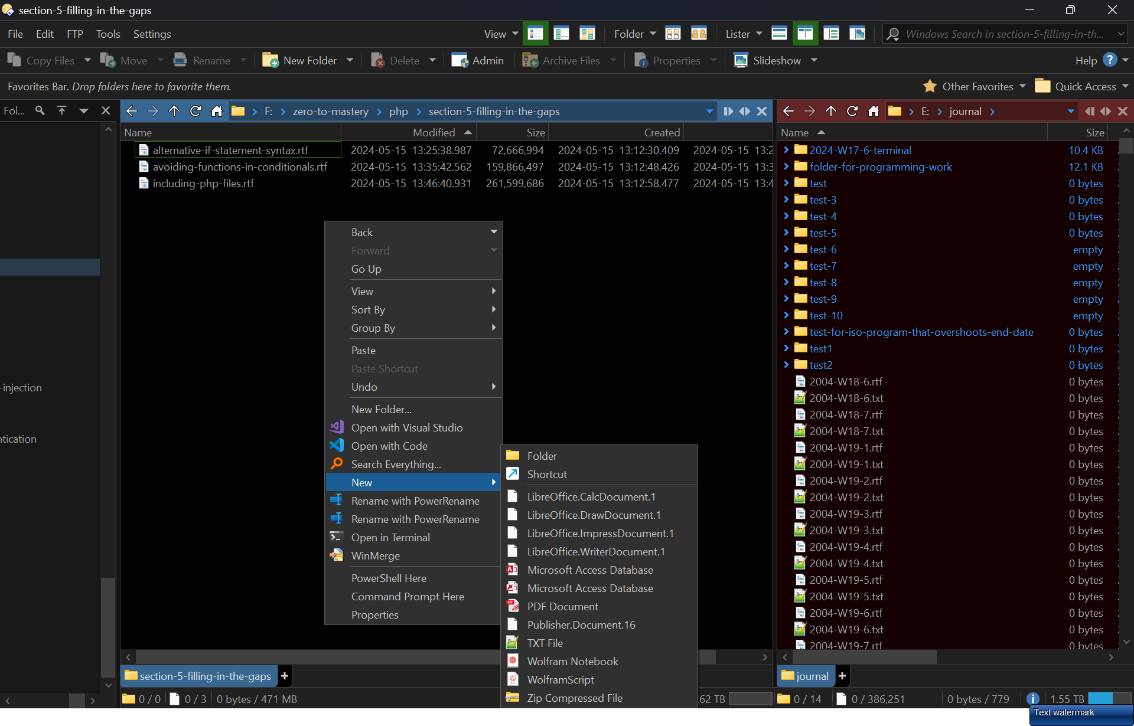Create a new Folder from submenu
Viewport: 1134px width, 726px height.
click(599, 456)
